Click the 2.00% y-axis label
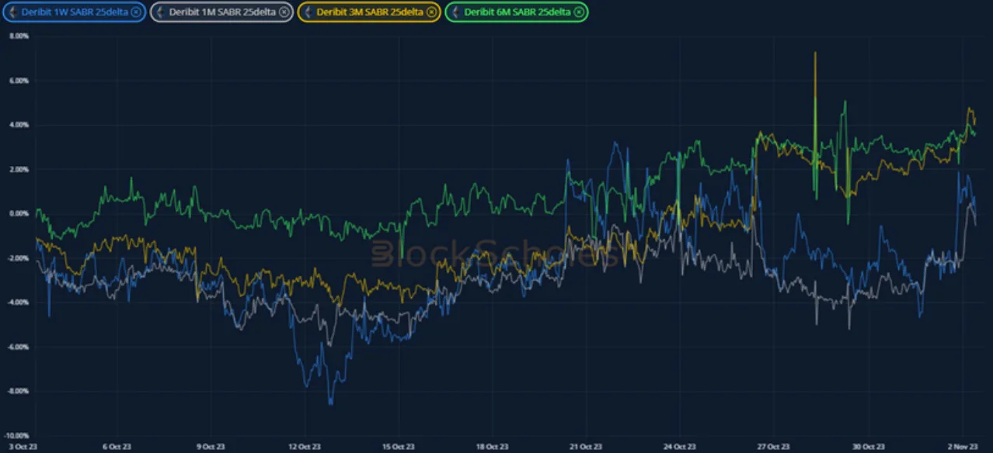The width and height of the screenshot is (993, 453). 17,169
